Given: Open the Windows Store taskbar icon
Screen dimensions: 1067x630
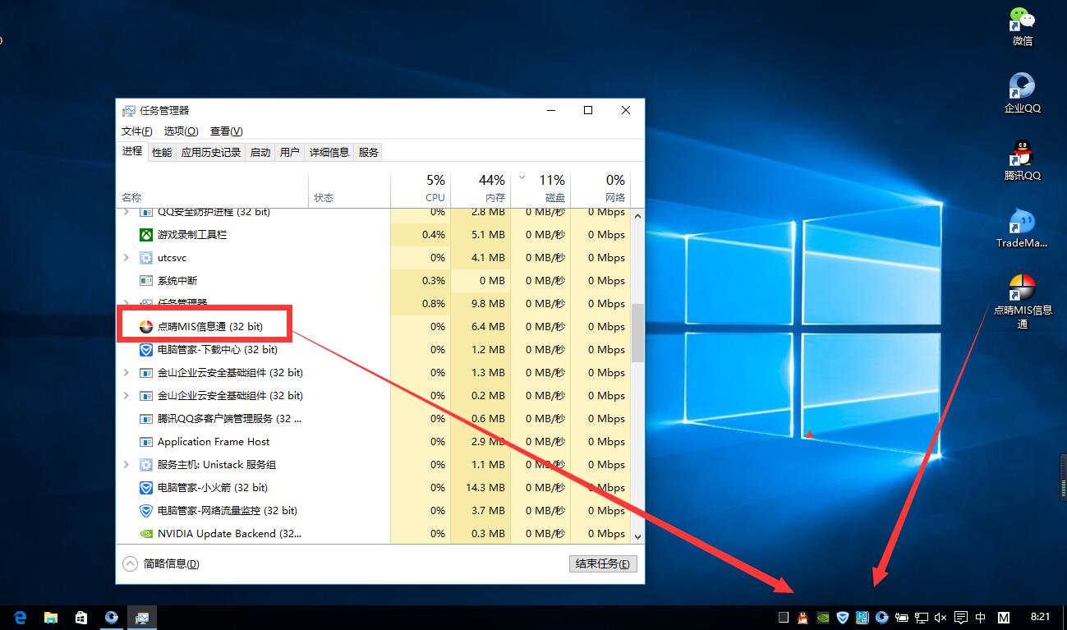Looking at the screenshot, I should 80,617.
